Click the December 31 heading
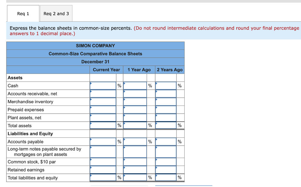 pyautogui.click(x=96, y=62)
